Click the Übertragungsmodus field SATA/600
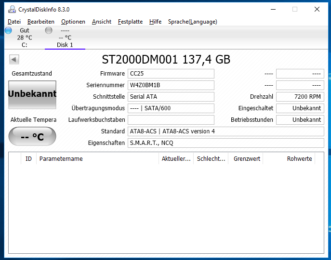The width and height of the screenshot is (331, 260). tap(171, 108)
